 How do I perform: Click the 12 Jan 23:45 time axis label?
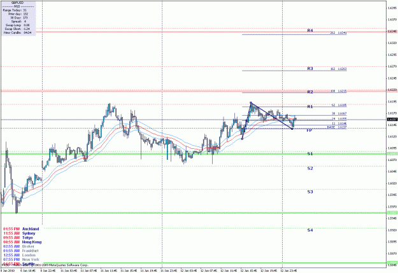pyautogui.click(x=289, y=270)
